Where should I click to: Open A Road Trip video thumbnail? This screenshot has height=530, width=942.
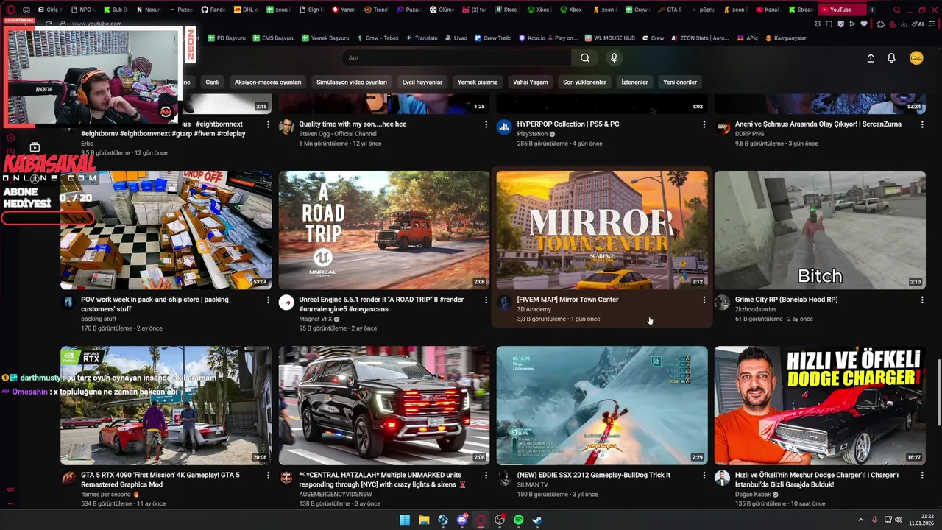(384, 230)
